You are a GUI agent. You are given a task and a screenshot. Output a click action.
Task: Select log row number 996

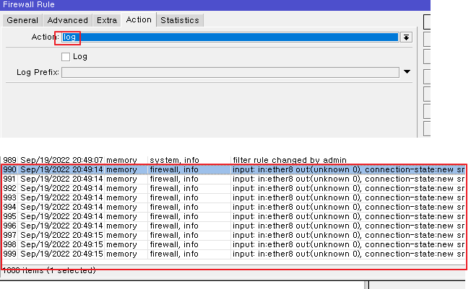(x=233, y=226)
